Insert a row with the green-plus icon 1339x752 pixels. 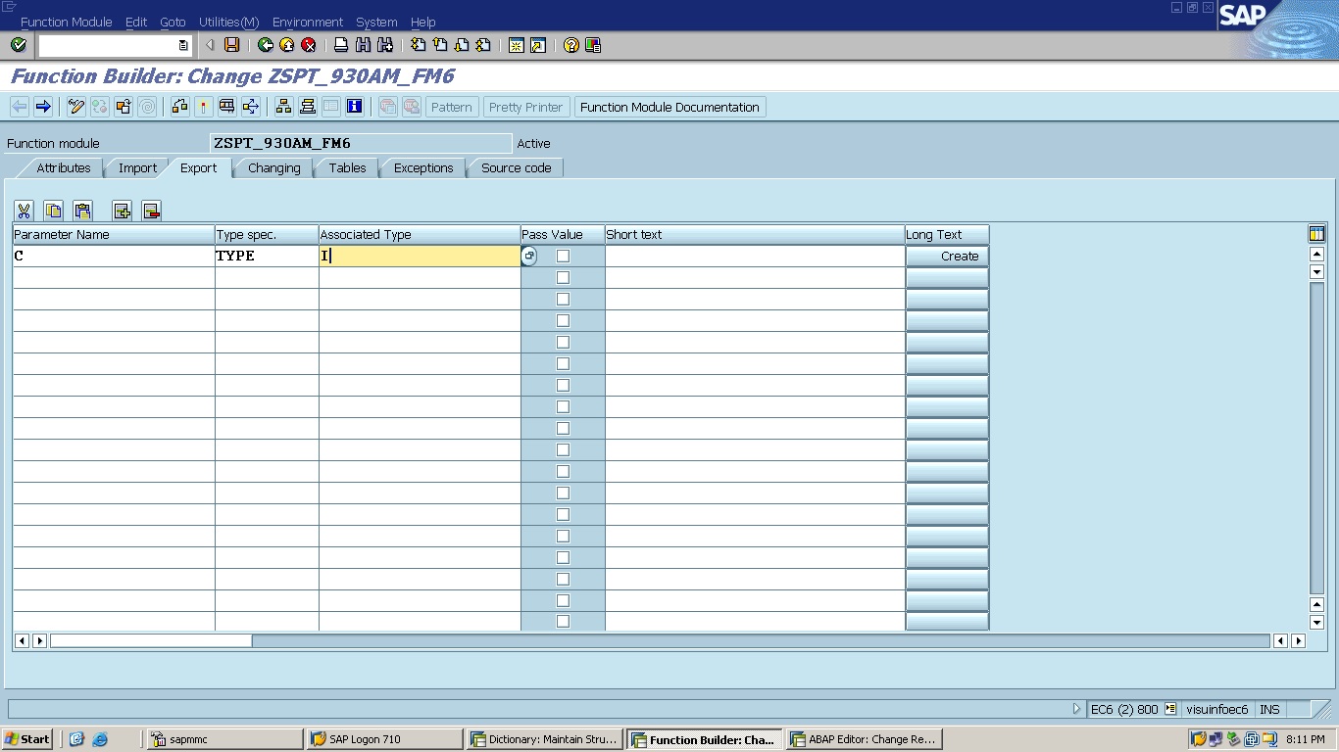[122, 211]
